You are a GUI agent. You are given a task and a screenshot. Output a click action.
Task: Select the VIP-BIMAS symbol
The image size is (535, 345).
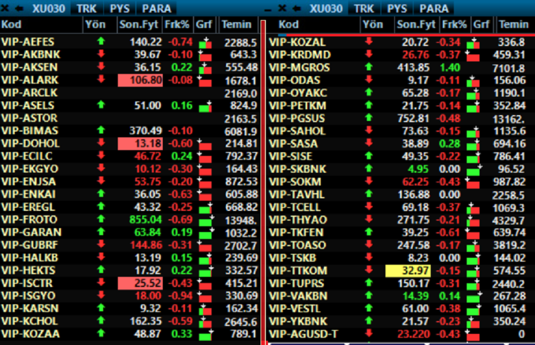(x=30, y=130)
